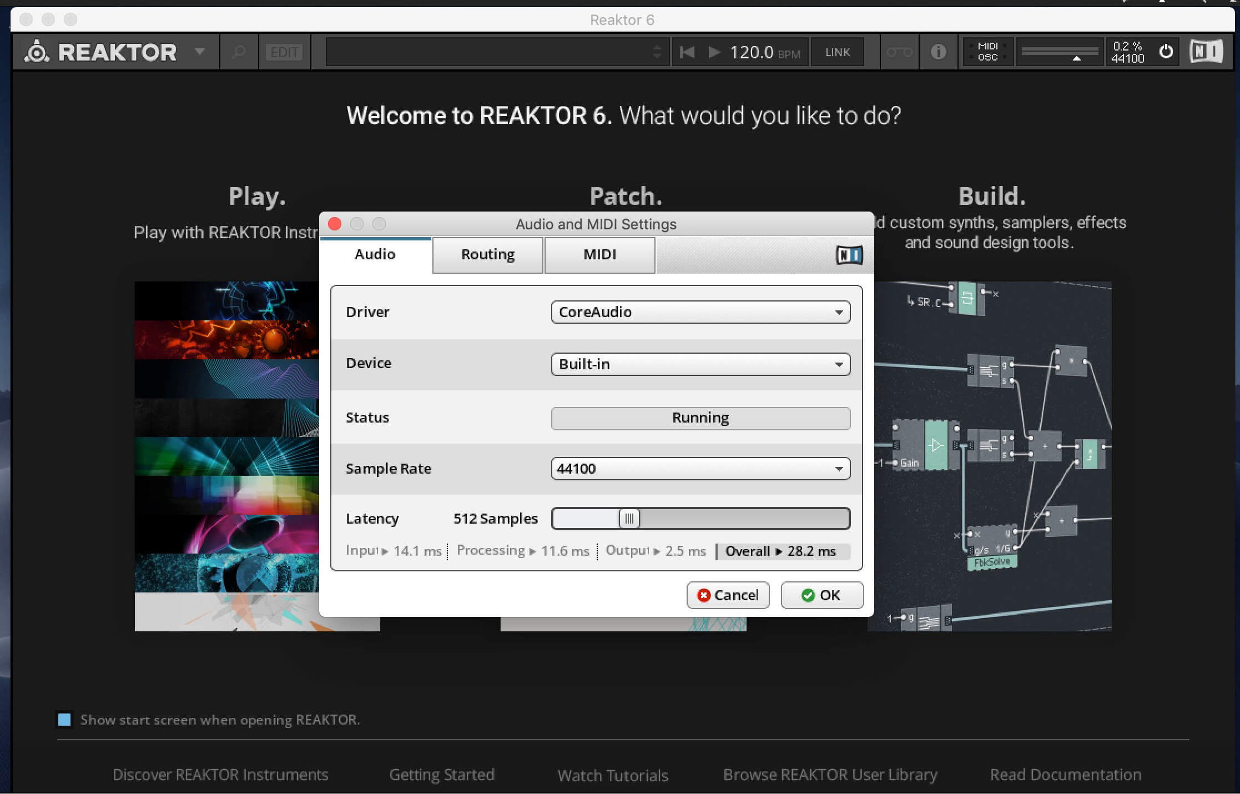Click the Input 14.1 ms readout
Viewport: 1240px width, 794px height.
click(x=394, y=551)
